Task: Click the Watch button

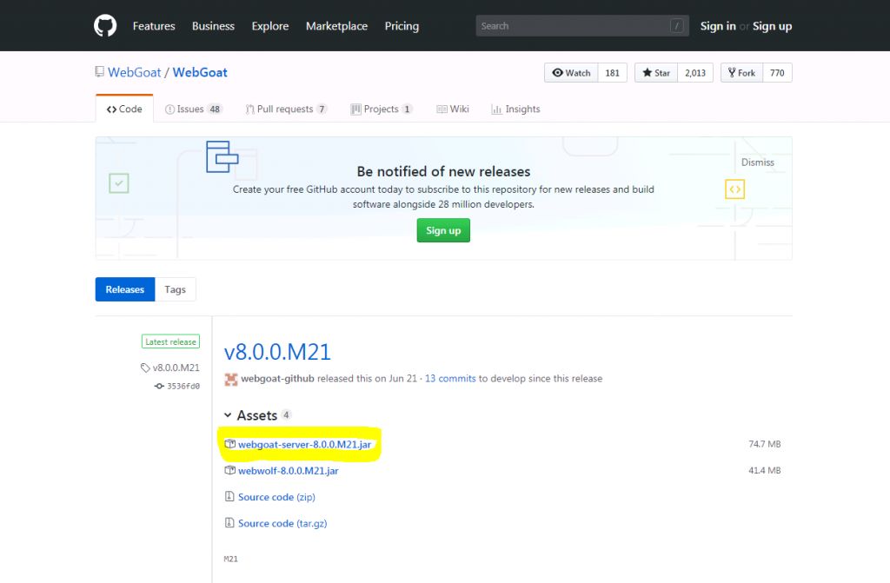Action: [571, 73]
